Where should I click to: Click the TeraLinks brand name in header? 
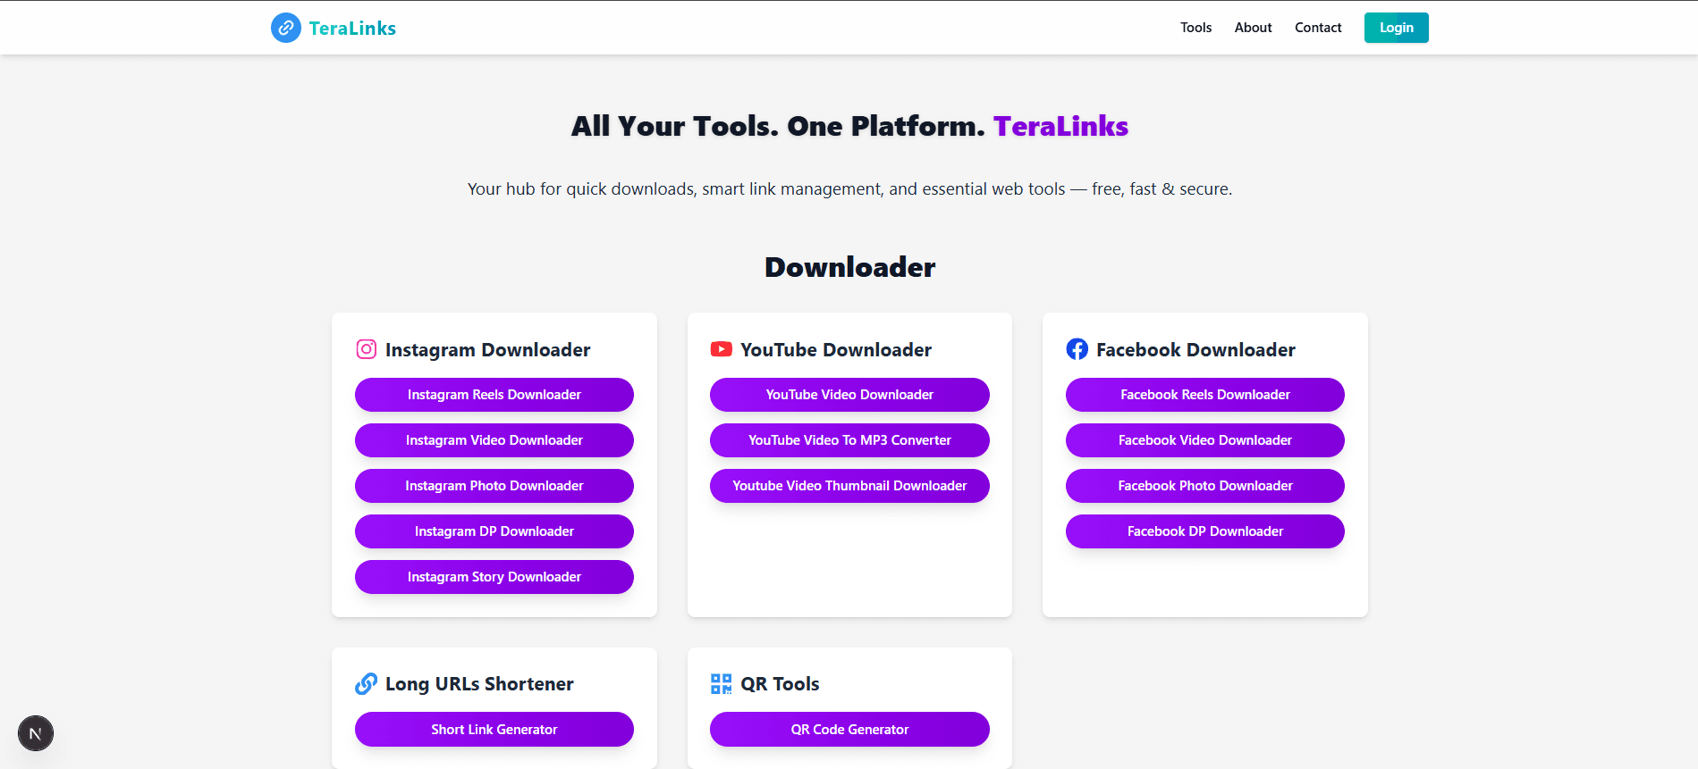coord(352,28)
